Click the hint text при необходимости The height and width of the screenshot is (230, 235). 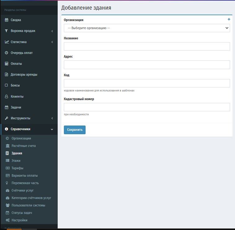[76, 114]
